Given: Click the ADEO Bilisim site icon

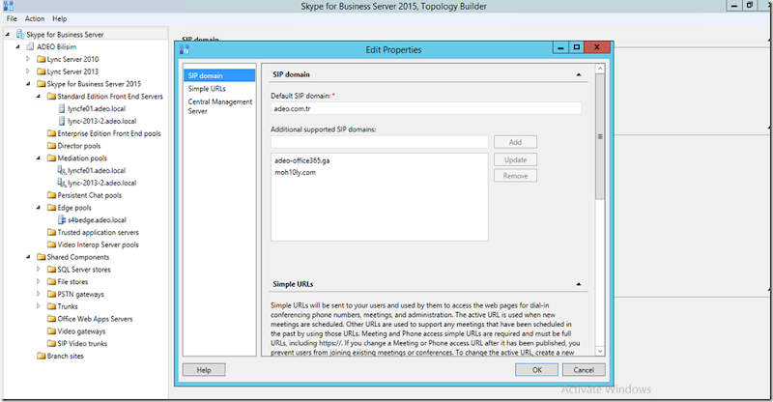Looking at the screenshot, I should tap(30, 46).
